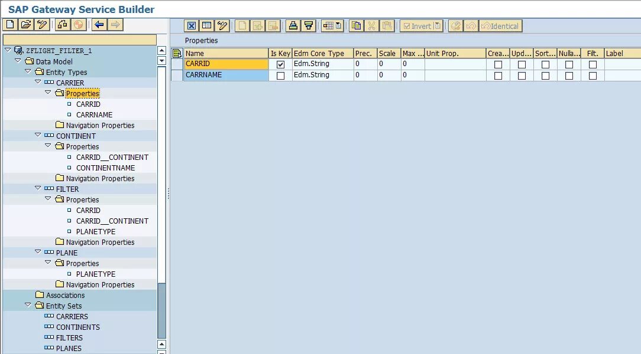Collapse the PLANE entity type
Screen dimensions: 641x354
pos(38,251)
